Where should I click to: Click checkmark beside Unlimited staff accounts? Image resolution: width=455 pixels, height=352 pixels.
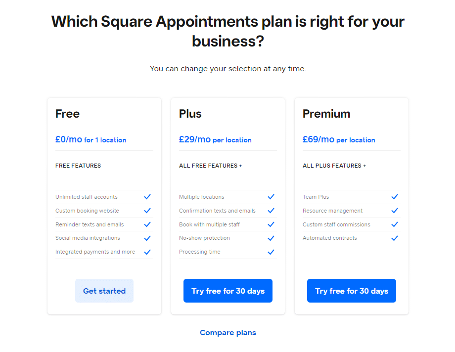click(x=147, y=197)
